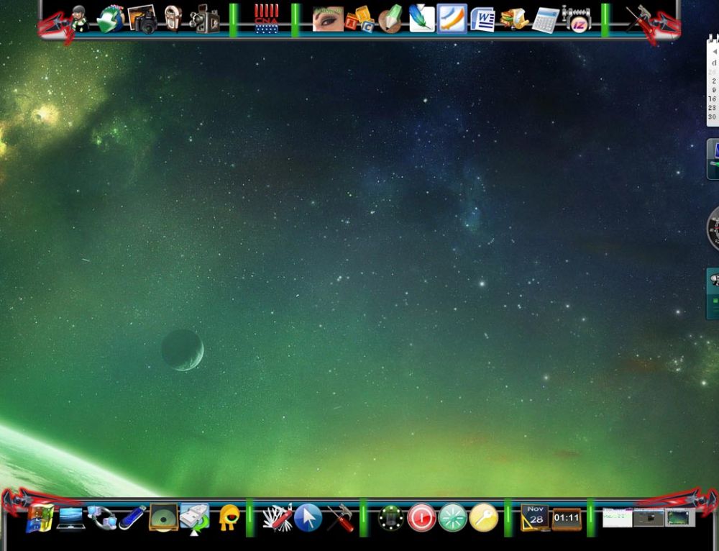The height and width of the screenshot is (551, 719).
Task: Open the green recycling icon on the top dock
Action: pyautogui.click(x=108, y=20)
